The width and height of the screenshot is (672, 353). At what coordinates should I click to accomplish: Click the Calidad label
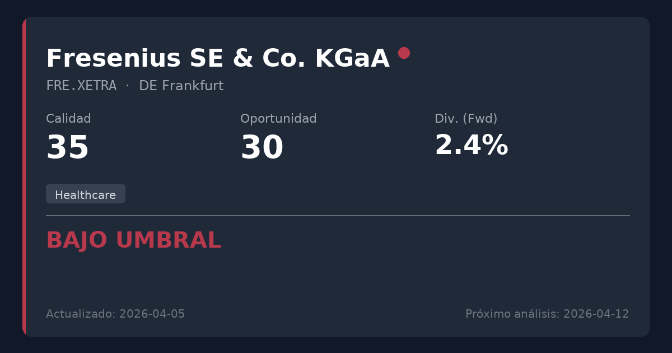coord(68,119)
